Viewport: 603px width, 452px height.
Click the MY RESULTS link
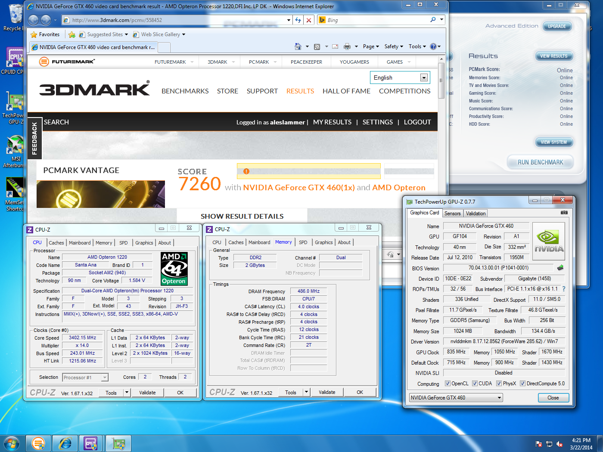click(332, 122)
